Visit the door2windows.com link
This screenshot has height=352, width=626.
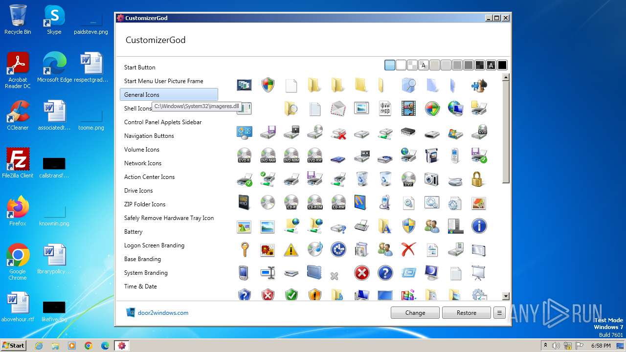click(163, 313)
